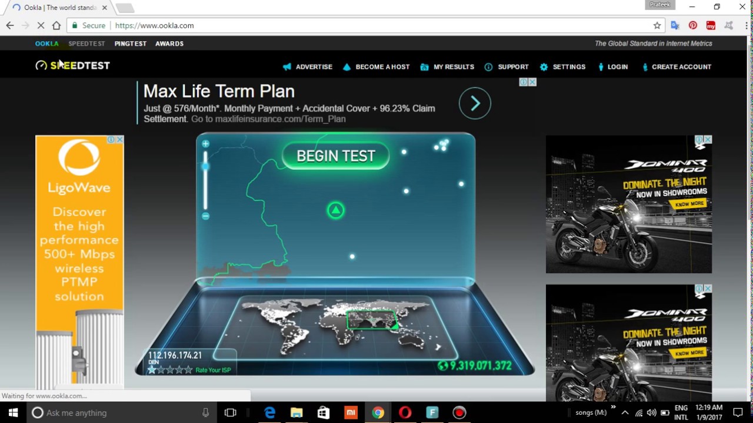Open the Ookla tab in the header
Image resolution: width=753 pixels, height=423 pixels.
(47, 43)
